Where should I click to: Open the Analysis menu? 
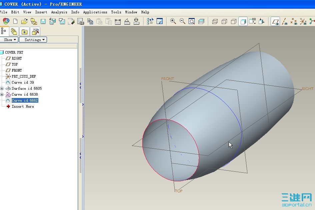tap(59, 12)
